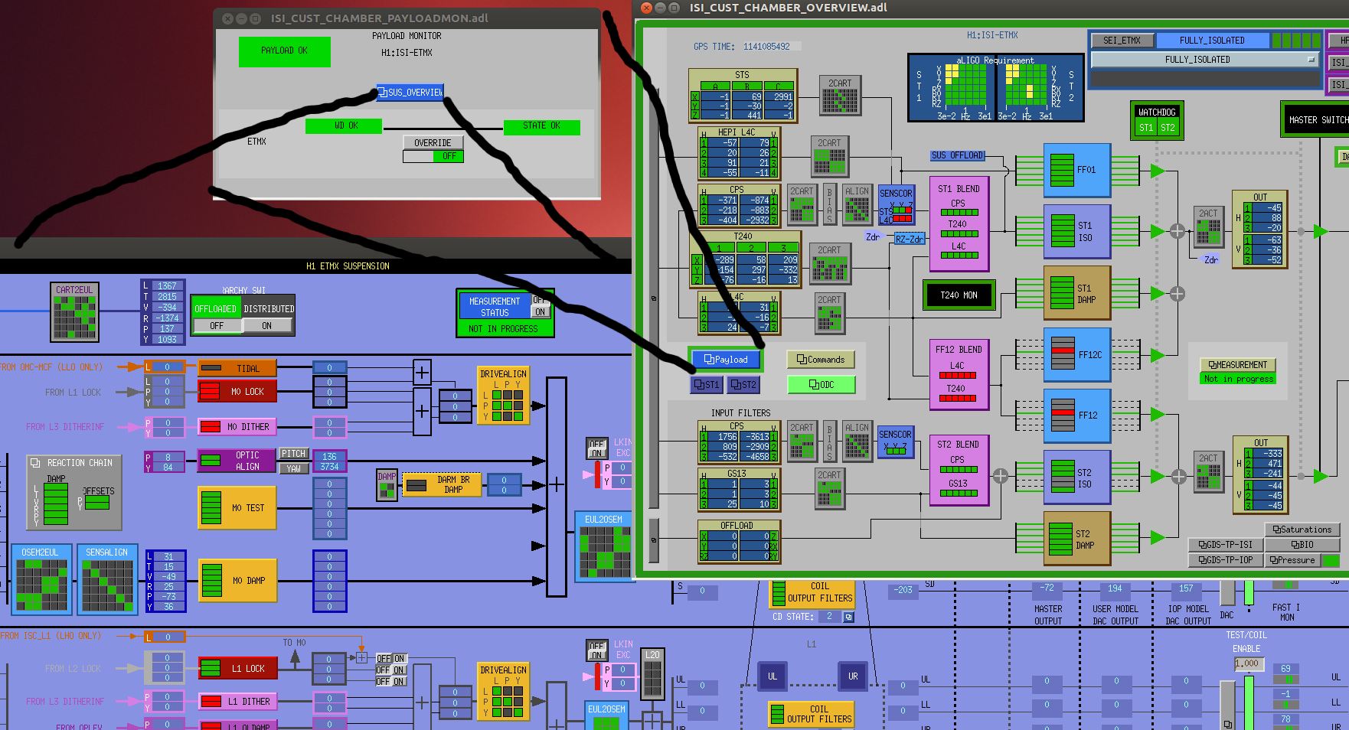
Task: Open the MASTER SWITCH panel
Action: tap(1316, 120)
